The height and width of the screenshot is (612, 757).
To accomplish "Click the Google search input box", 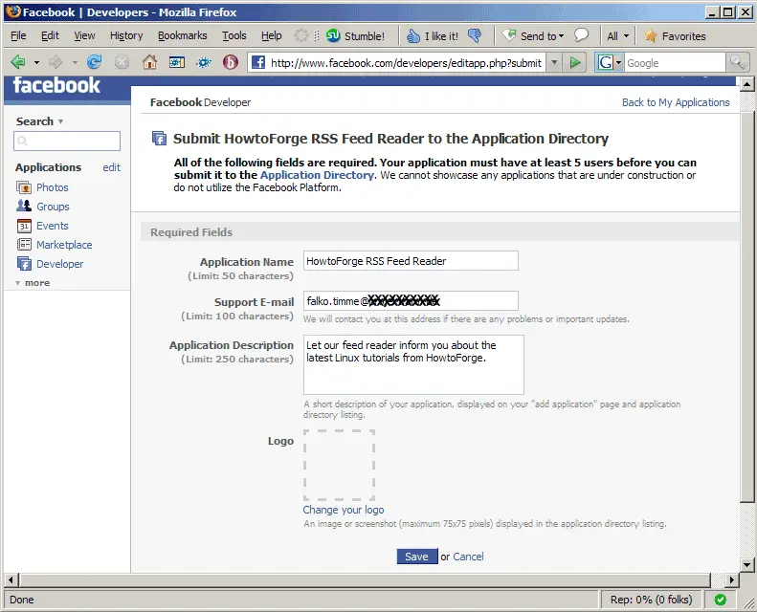I will [675, 63].
